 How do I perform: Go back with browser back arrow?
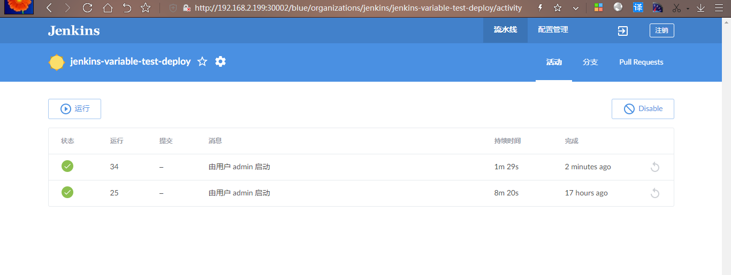[x=49, y=8]
